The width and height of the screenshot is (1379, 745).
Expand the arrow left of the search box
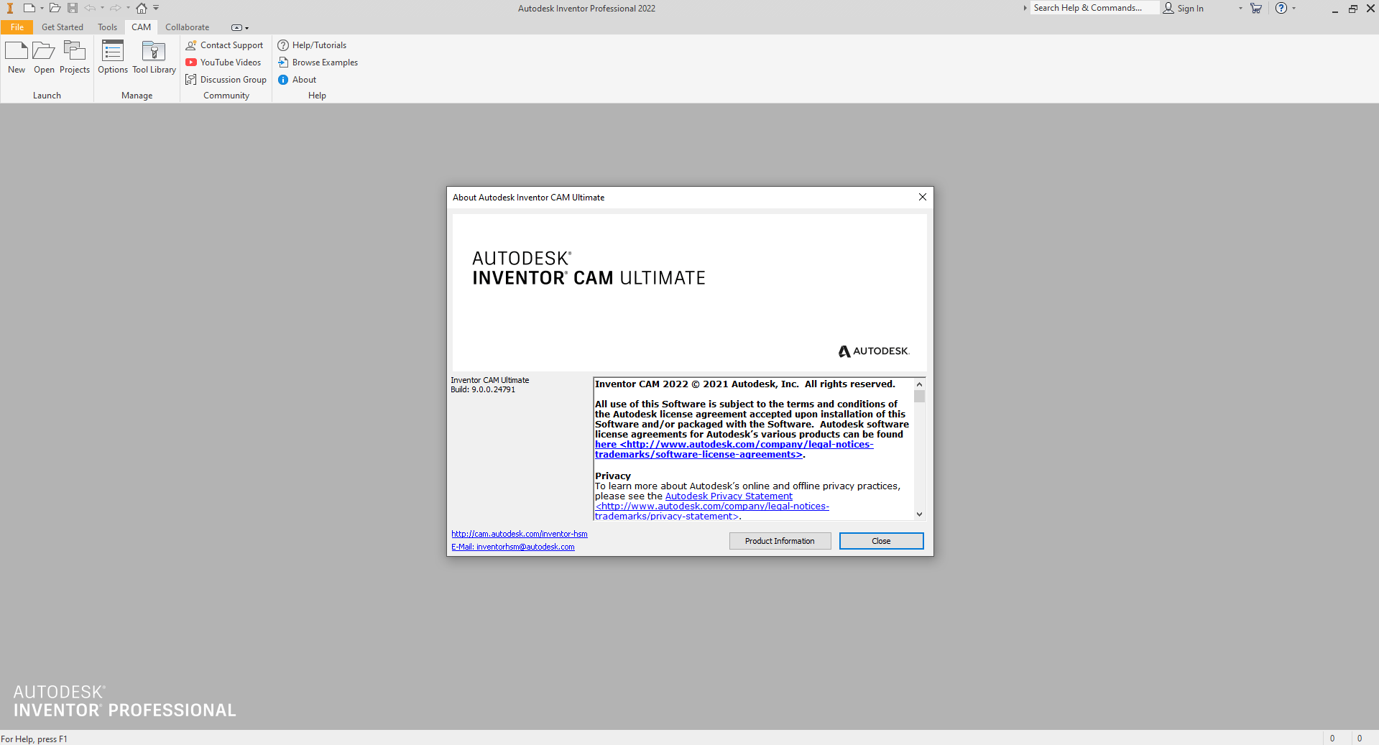point(1025,8)
